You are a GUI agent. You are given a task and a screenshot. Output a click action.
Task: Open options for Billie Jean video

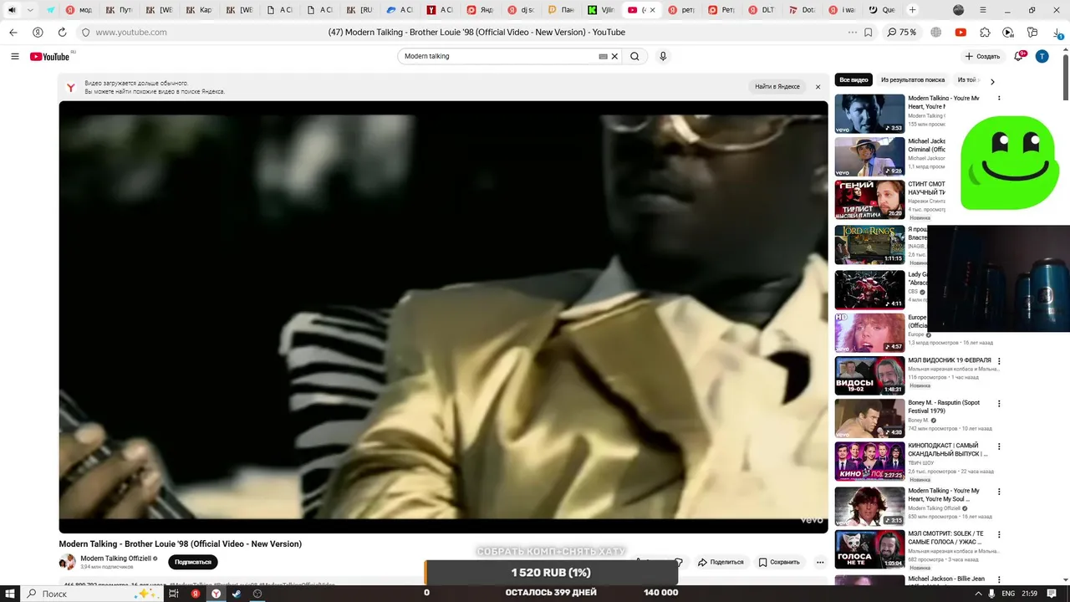click(x=999, y=579)
